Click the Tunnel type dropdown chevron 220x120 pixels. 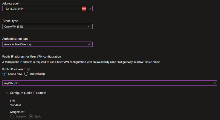pyautogui.click(x=89, y=26)
